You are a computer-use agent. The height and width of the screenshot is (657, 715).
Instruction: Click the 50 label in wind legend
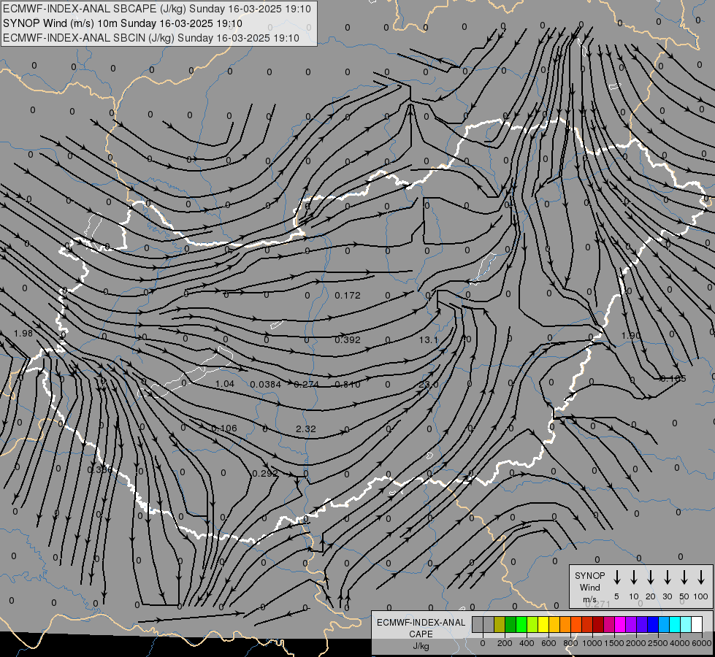[684, 596]
